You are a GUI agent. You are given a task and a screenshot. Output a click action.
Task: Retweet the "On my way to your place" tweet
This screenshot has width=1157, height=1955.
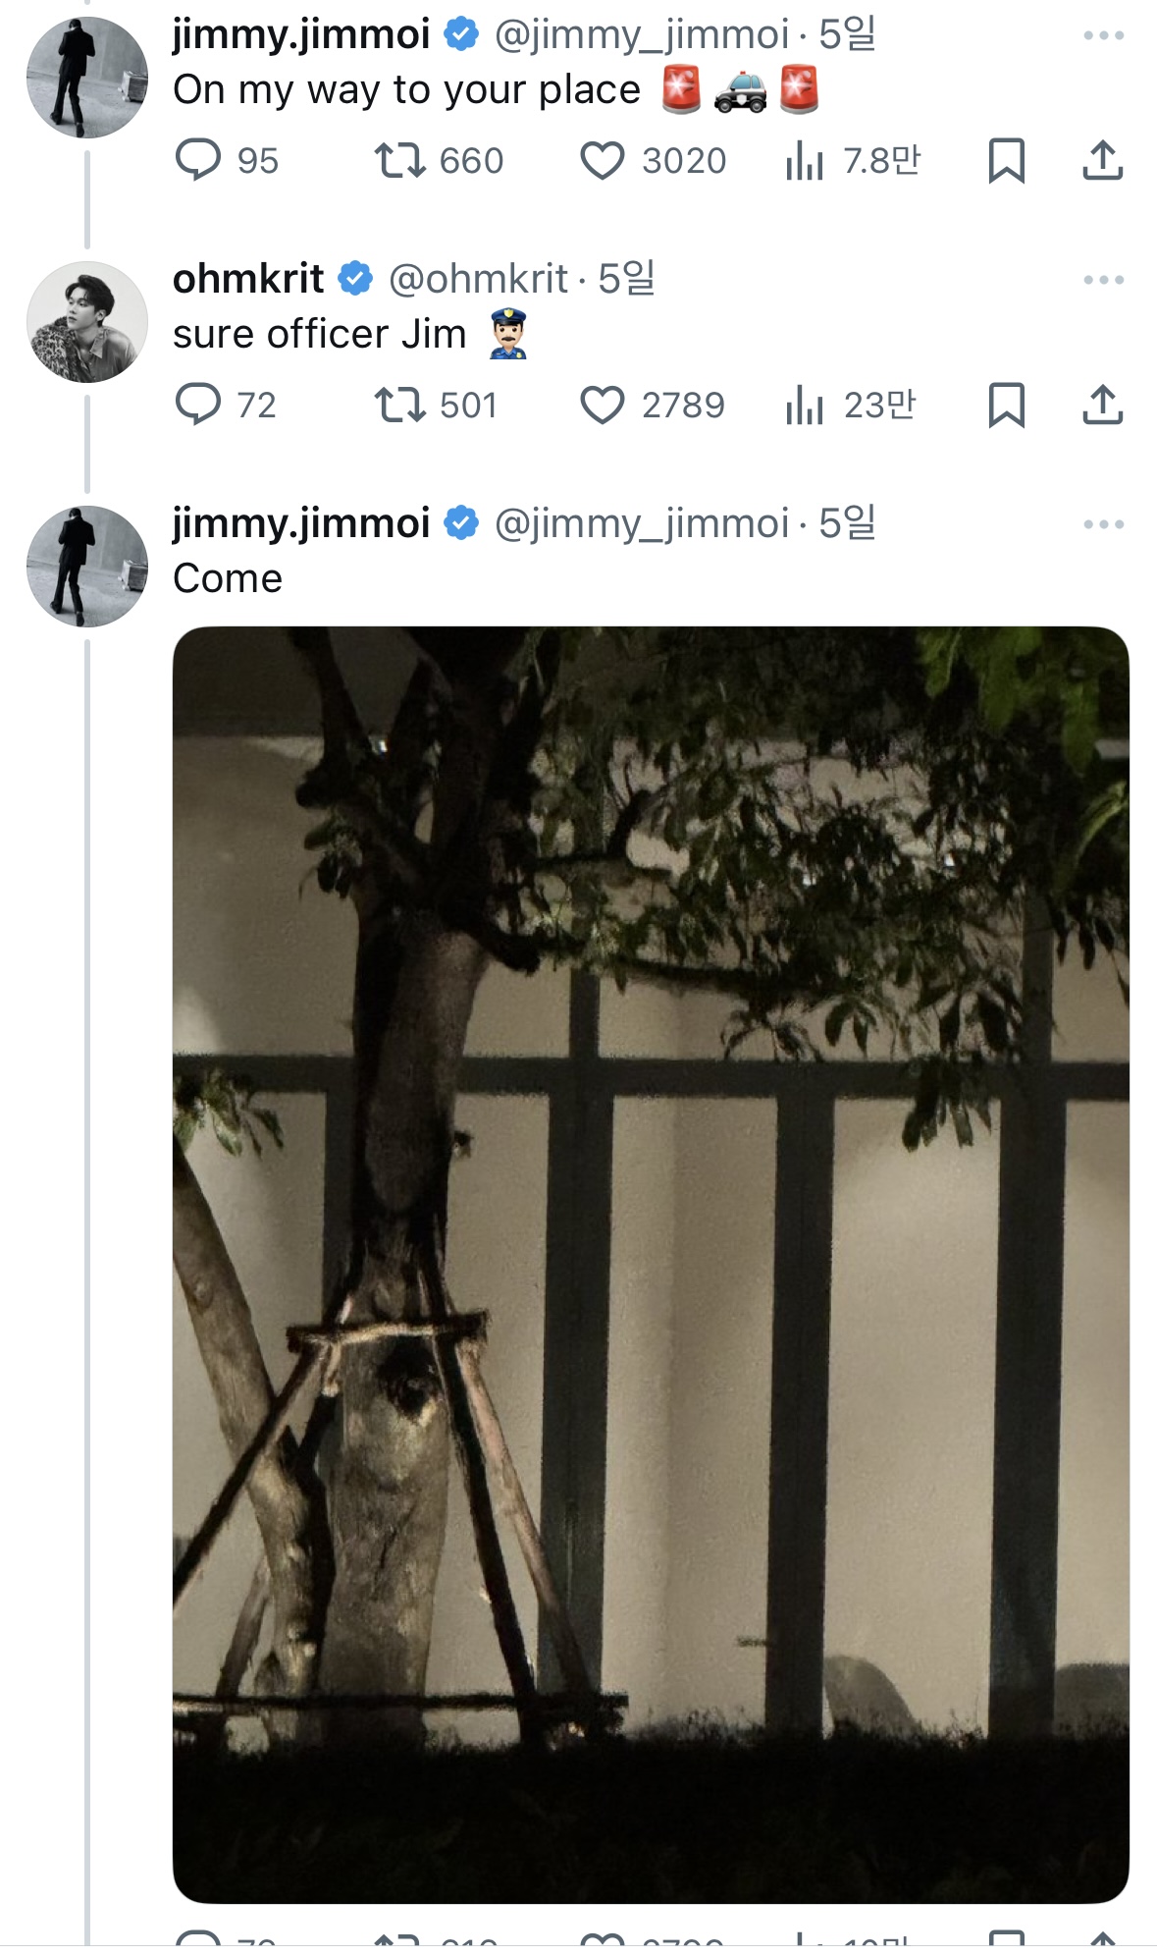click(399, 160)
